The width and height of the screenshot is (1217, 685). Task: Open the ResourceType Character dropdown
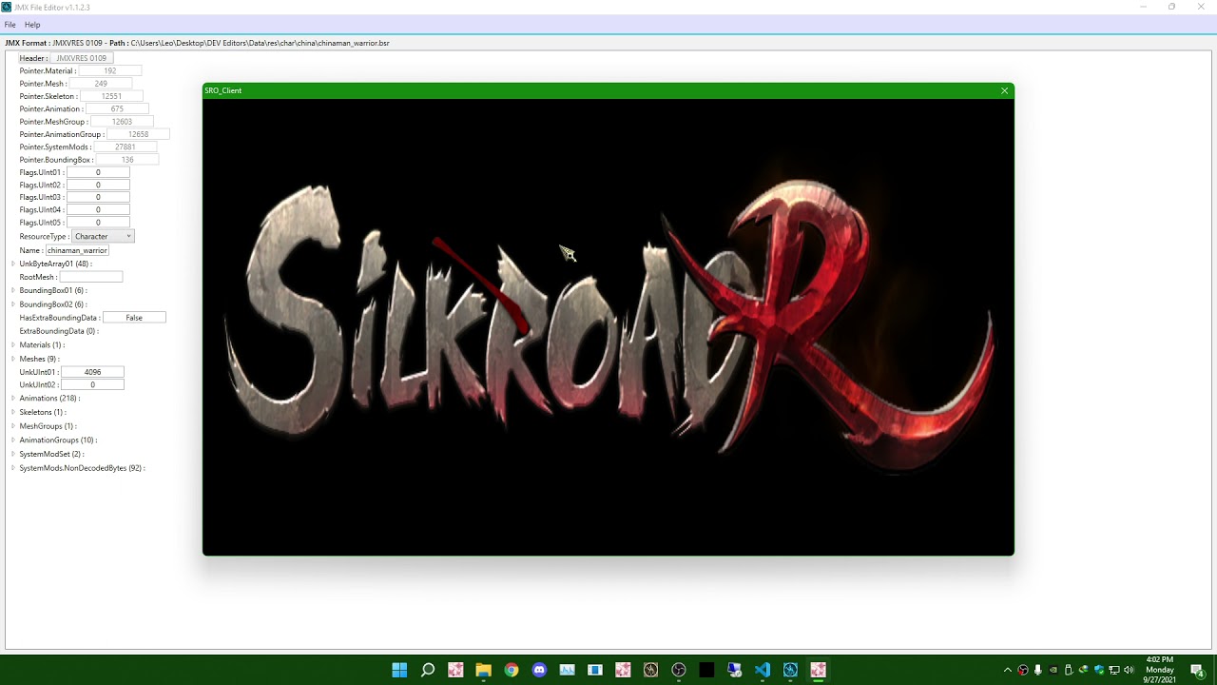(103, 236)
